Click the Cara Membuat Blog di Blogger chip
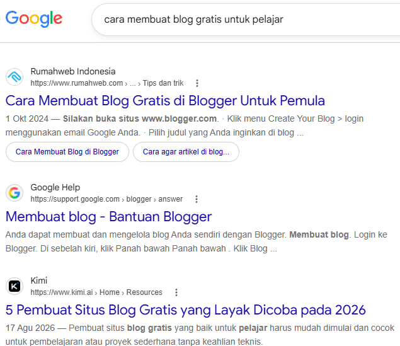400x346 pixels. 67,152
